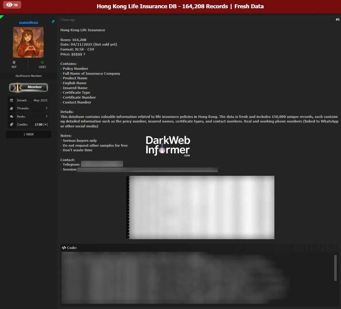Open the DarkForums Members group link
The image size is (341, 309).
[28, 76]
